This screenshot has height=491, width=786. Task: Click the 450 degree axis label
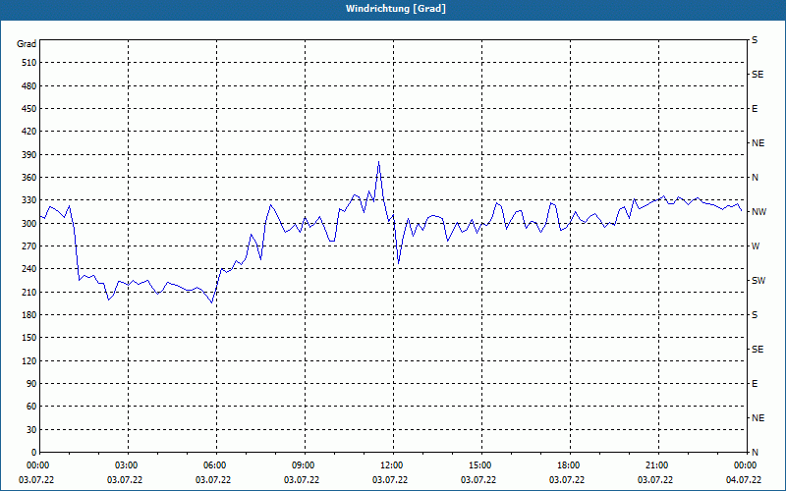29,109
